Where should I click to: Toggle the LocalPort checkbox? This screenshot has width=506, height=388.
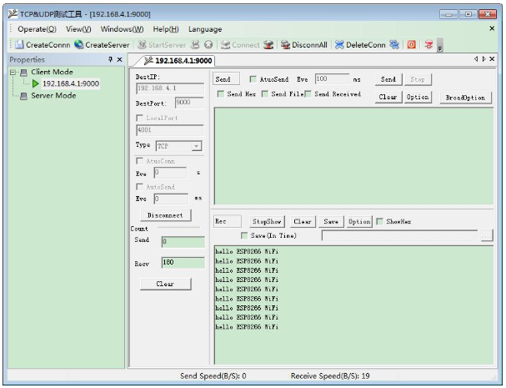pos(139,118)
